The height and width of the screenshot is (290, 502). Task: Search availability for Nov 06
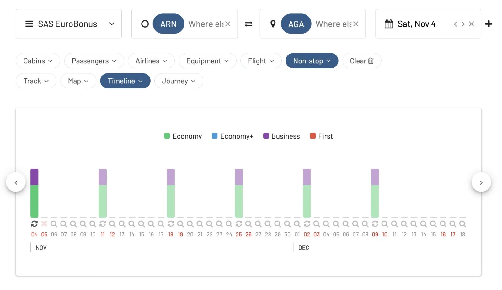click(x=54, y=224)
